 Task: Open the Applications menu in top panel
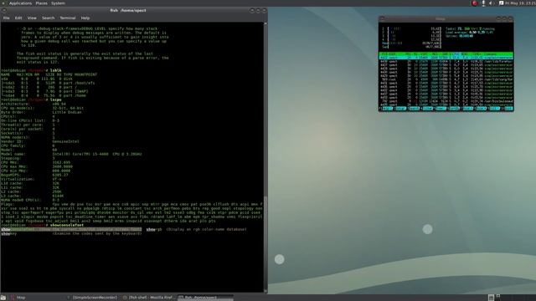tap(20, 3)
